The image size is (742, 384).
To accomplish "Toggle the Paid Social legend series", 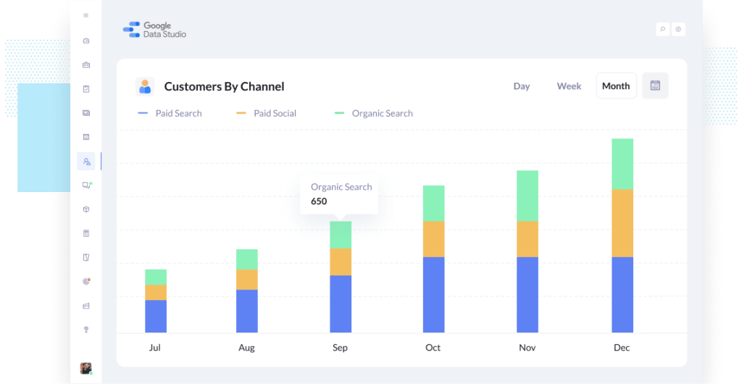I will pyautogui.click(x=267, y=114).
